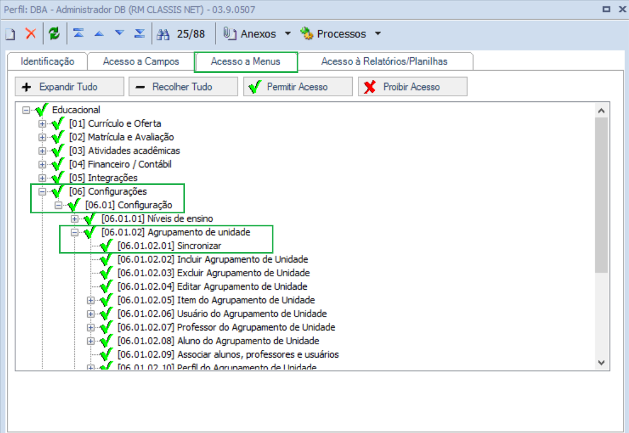The height and width of the screenshot is (433, 629).
Task: Expand the [03] Atividades acadêmicas node
Action: coord(42,151)
